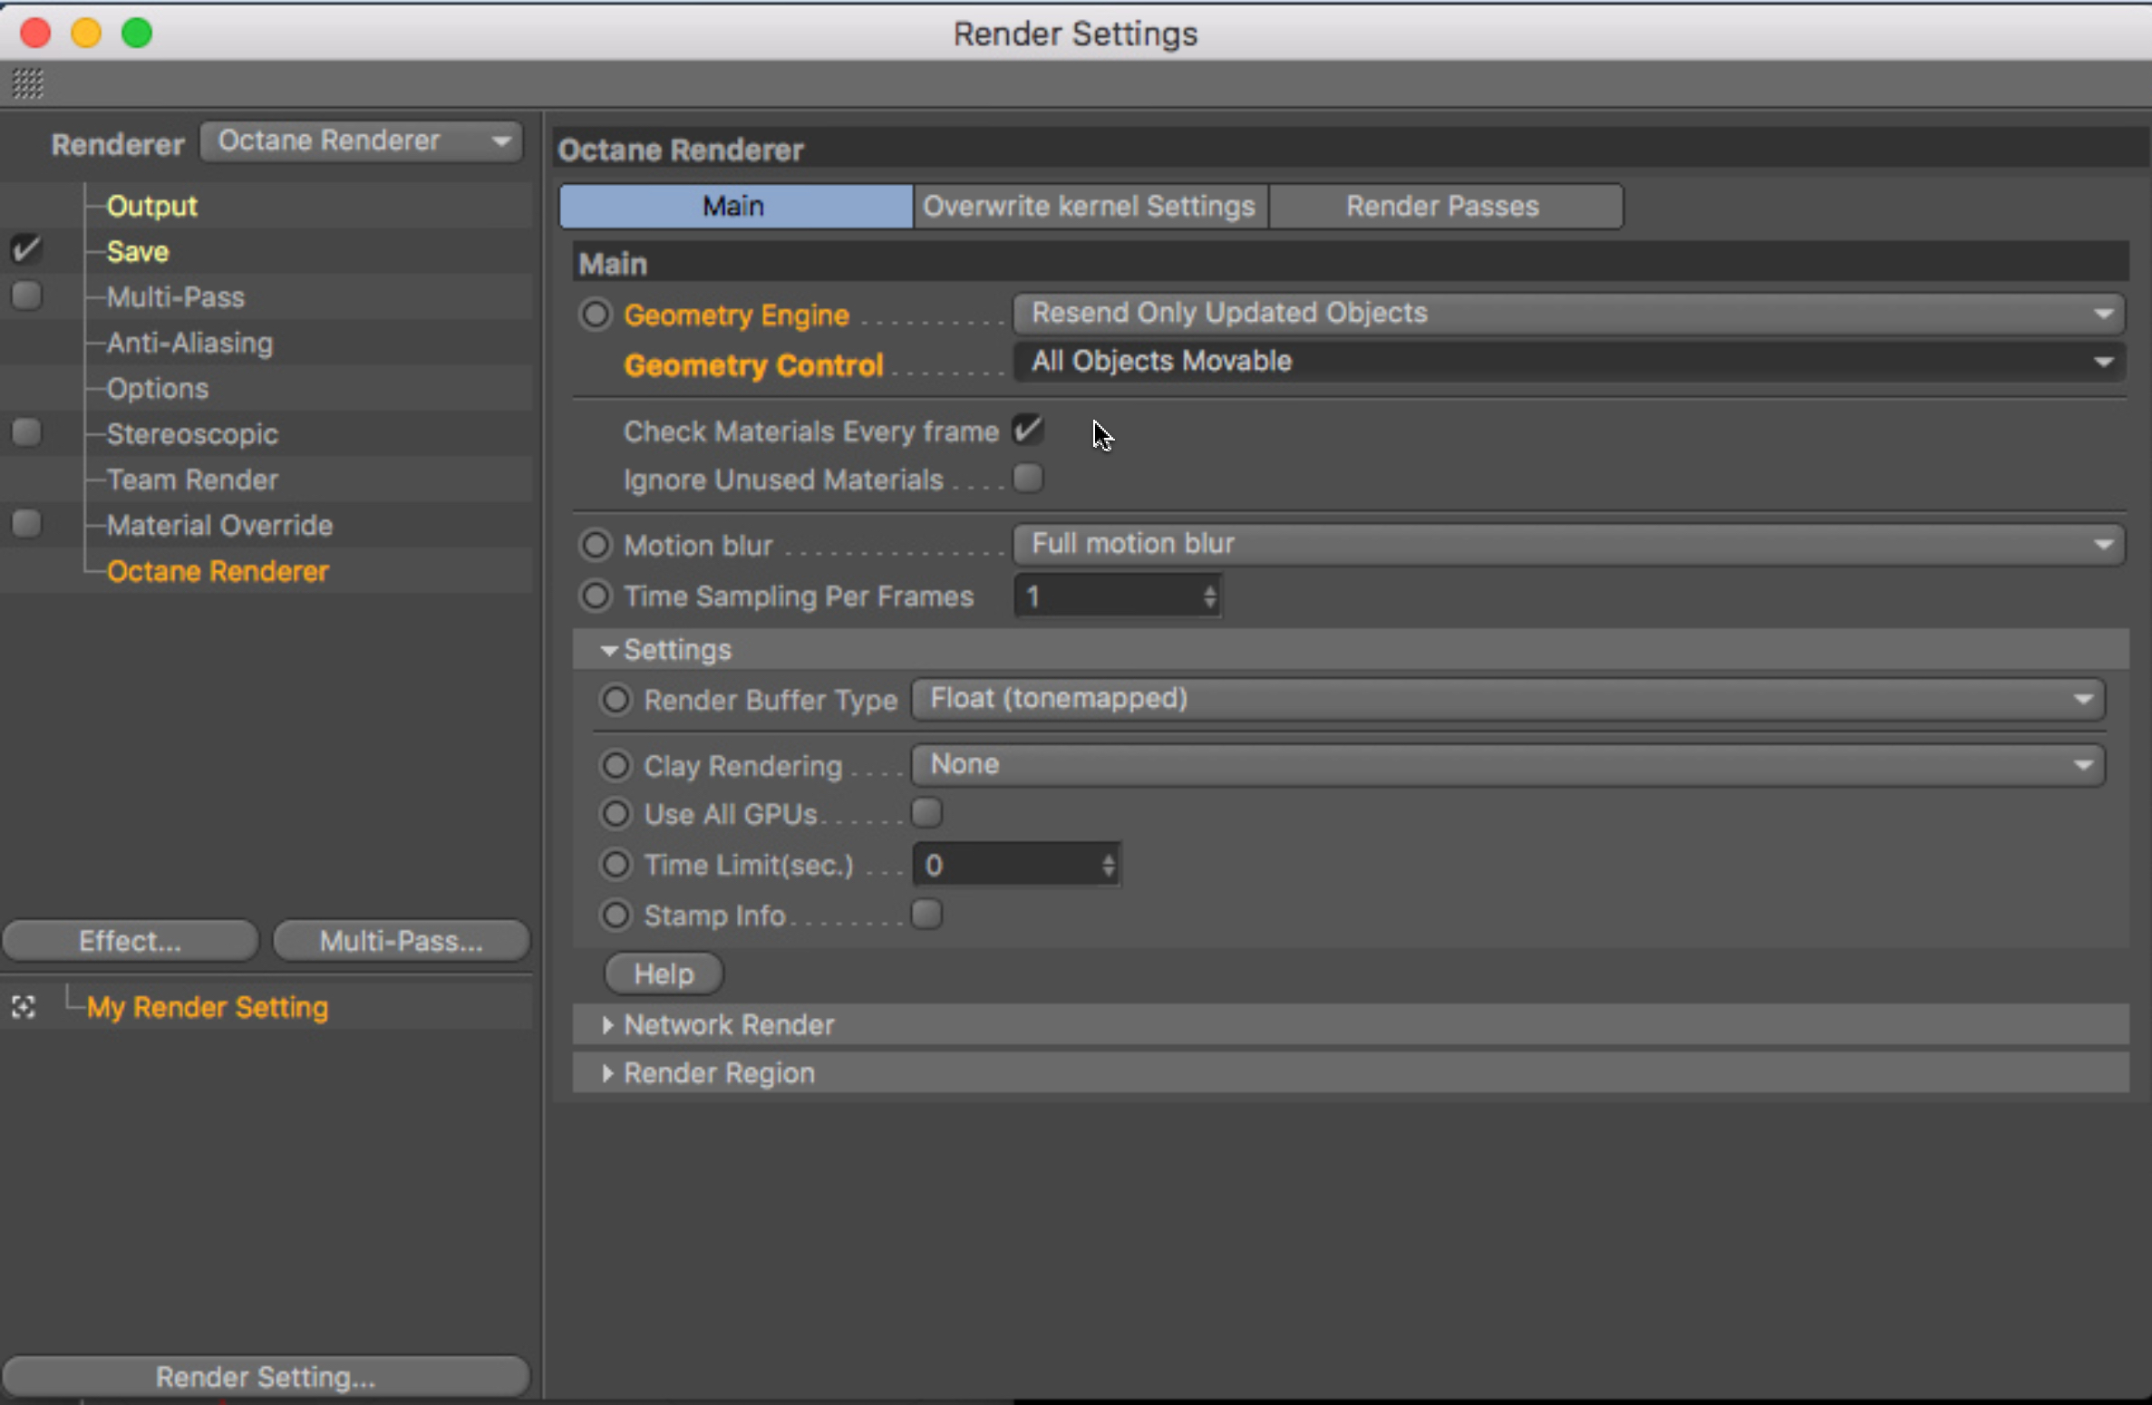Viewport: 2152px width, 1405px height.
Task: Enable Ignore Unused Materials checkbox
Action: [x=1027, y=478]
